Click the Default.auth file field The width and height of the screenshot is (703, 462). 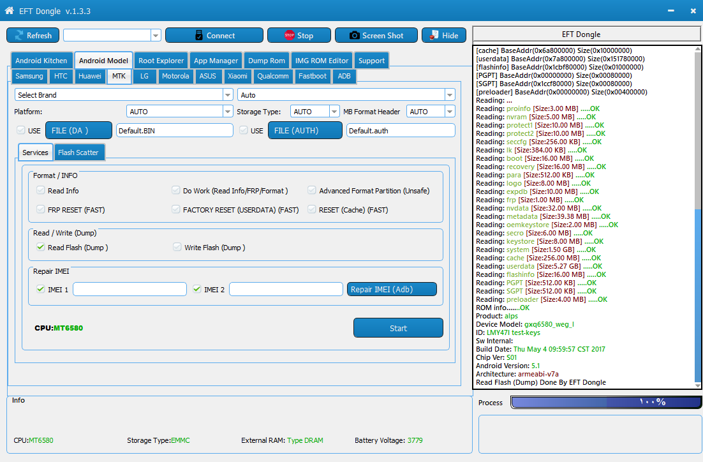[401, 131]
